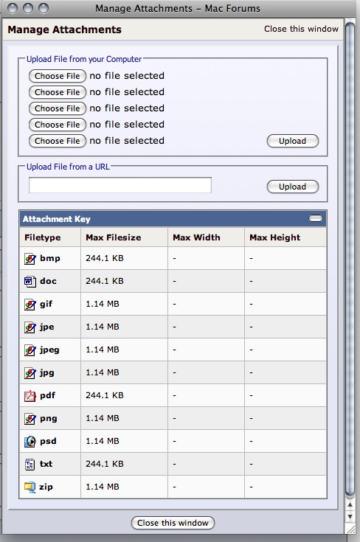Click the png filetype icon
Image resolution: width=360 pixels, height=542 pixels.
tap(30, 419)
